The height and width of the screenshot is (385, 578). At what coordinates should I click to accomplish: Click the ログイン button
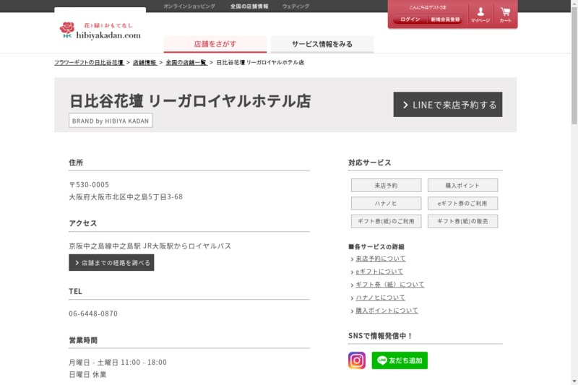pyautogui.click(x=410, y=20)
